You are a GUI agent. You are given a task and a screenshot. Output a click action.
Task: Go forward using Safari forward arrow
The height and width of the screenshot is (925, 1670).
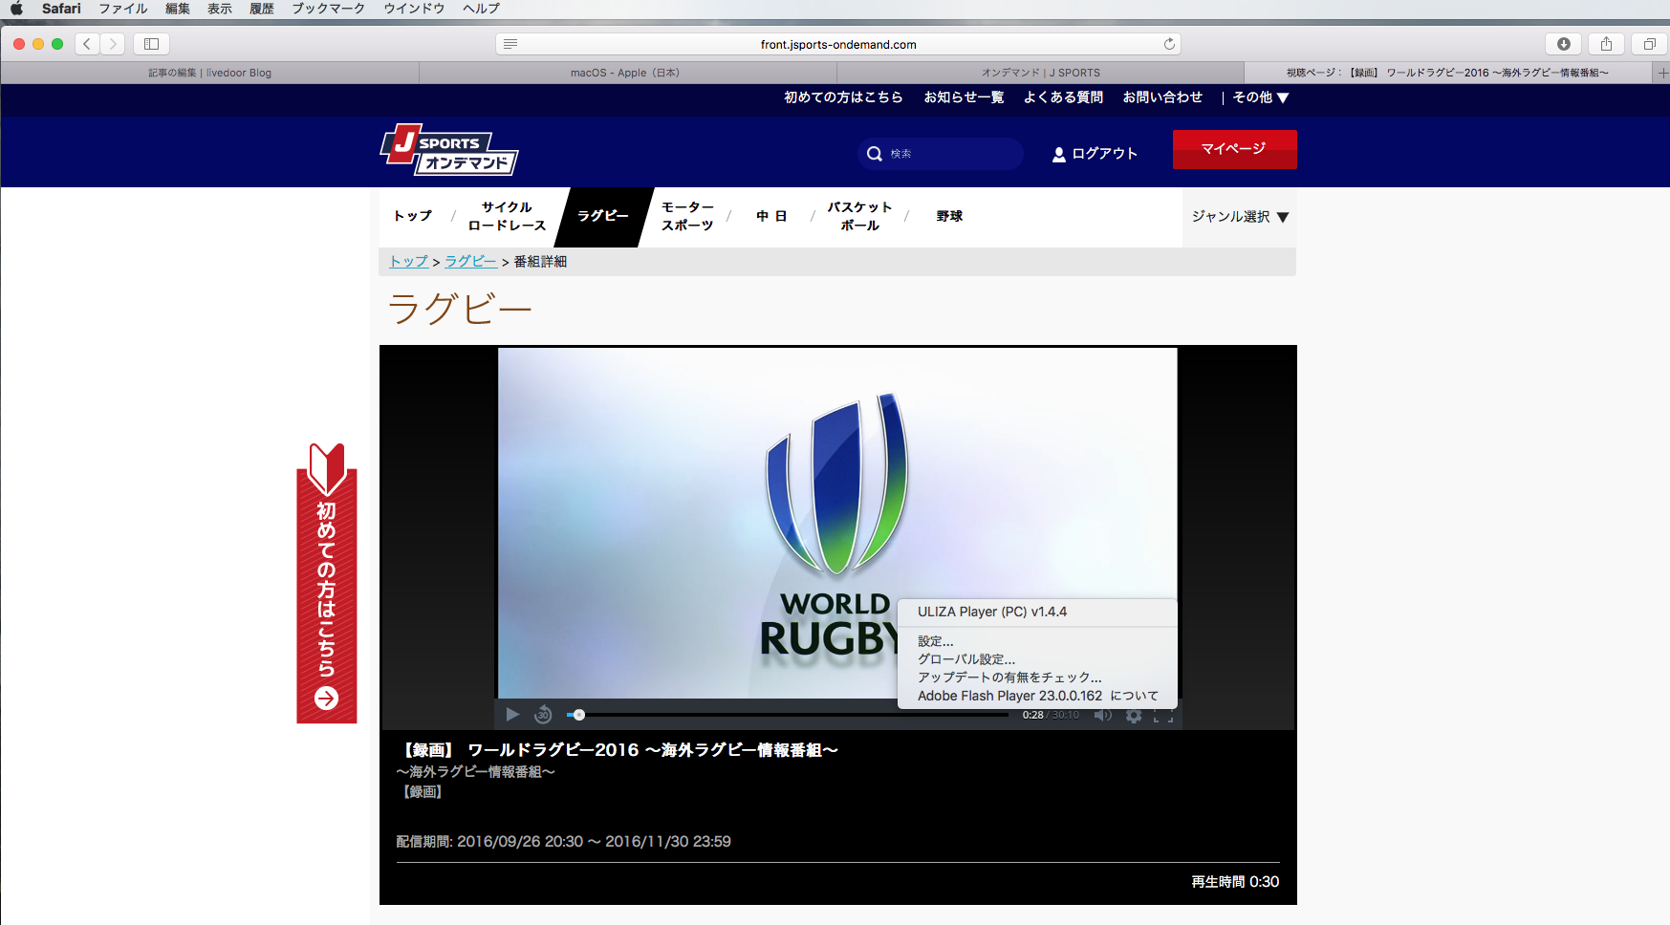pos(113,44)
